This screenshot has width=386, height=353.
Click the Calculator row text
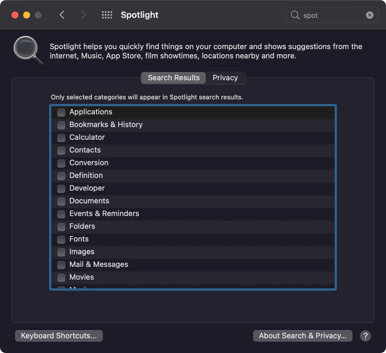87,137
